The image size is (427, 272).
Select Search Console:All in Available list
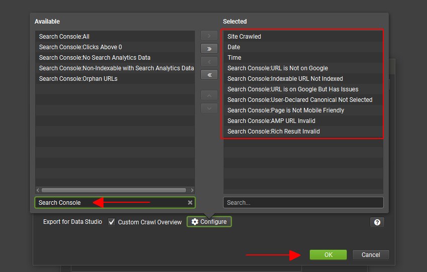[x=115, y=37]
